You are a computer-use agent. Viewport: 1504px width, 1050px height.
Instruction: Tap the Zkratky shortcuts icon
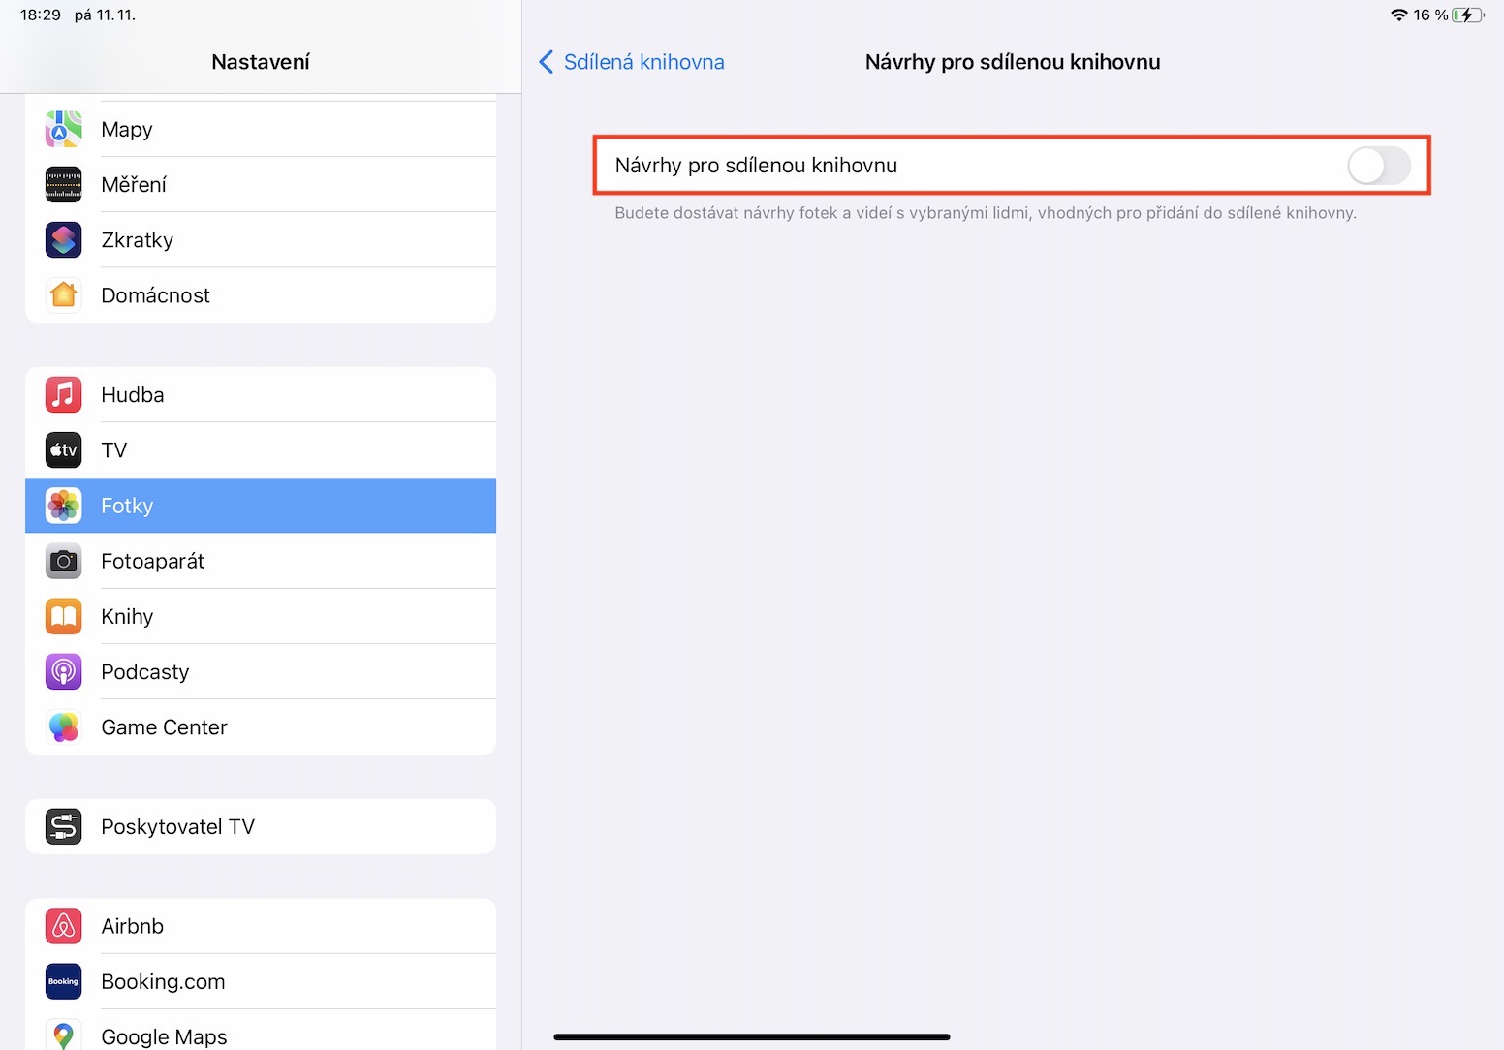coord(63,239)
